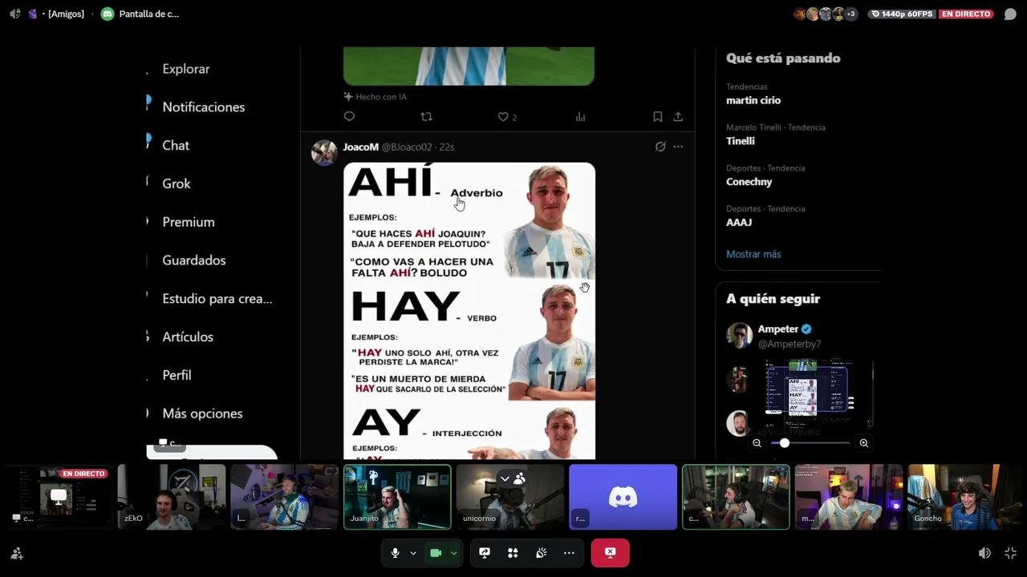
Task: Click the members icon above unicornio
Action: click(x=519, y=478)
